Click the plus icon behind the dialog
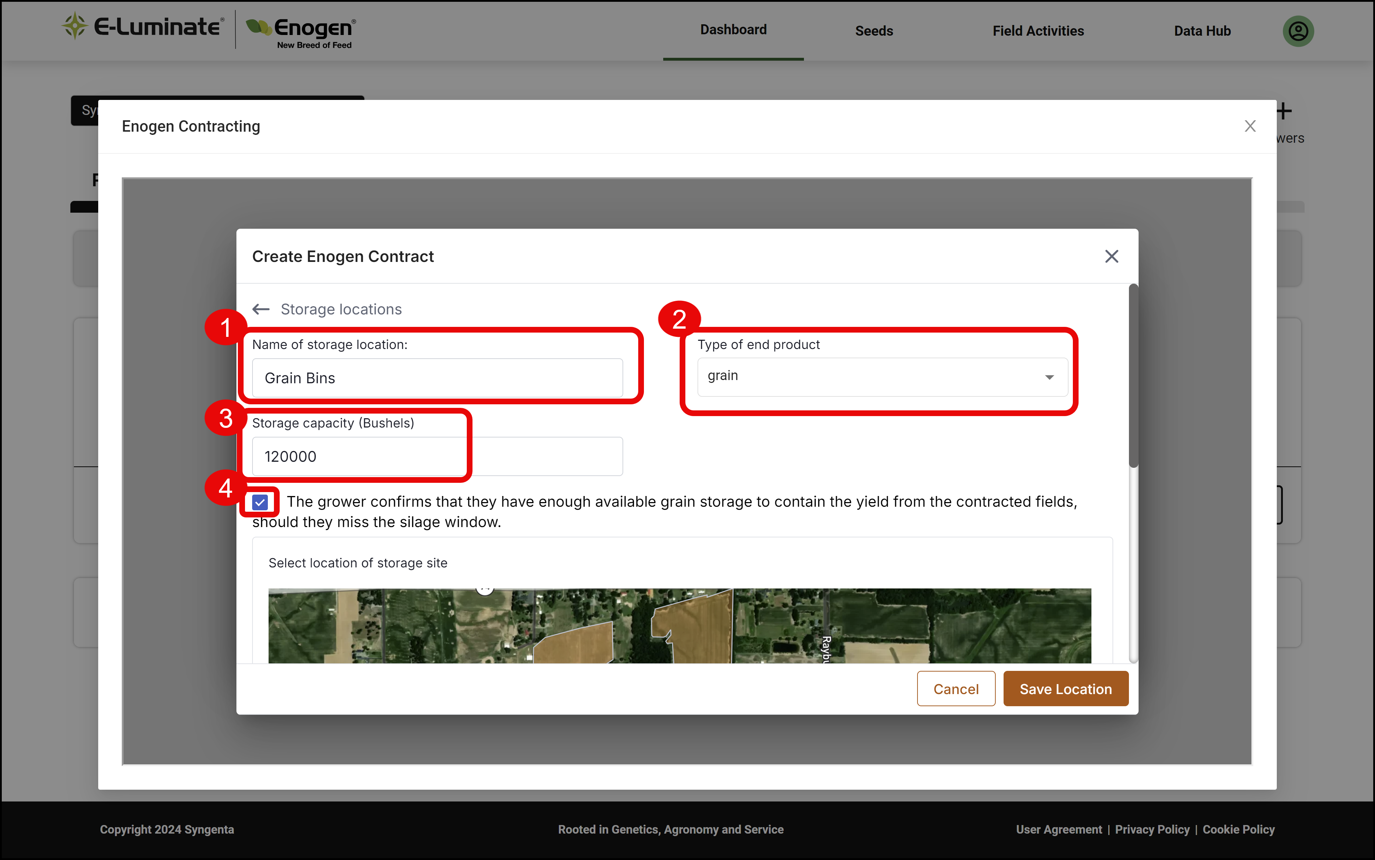Viewport: 1375px width, 860px height. [1283, 111]
